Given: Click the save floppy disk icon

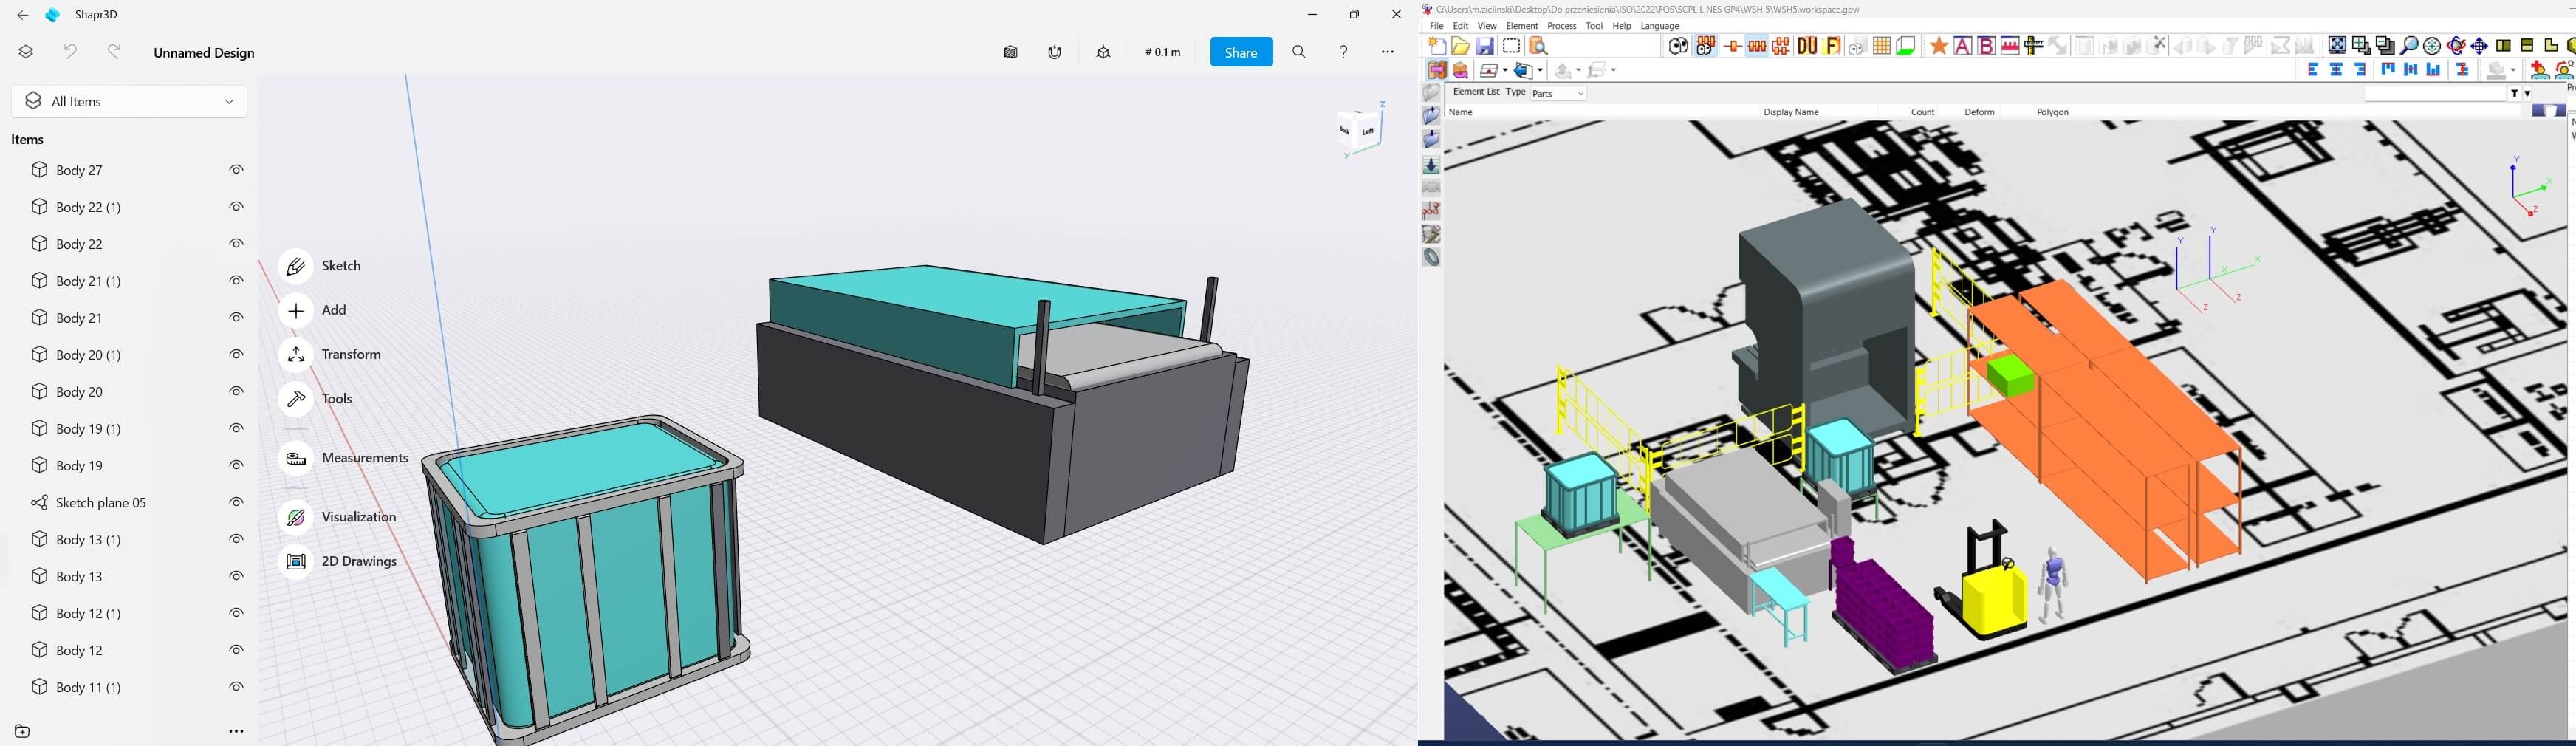Looking at the screenshot, I should click(x=1485, y=46).
